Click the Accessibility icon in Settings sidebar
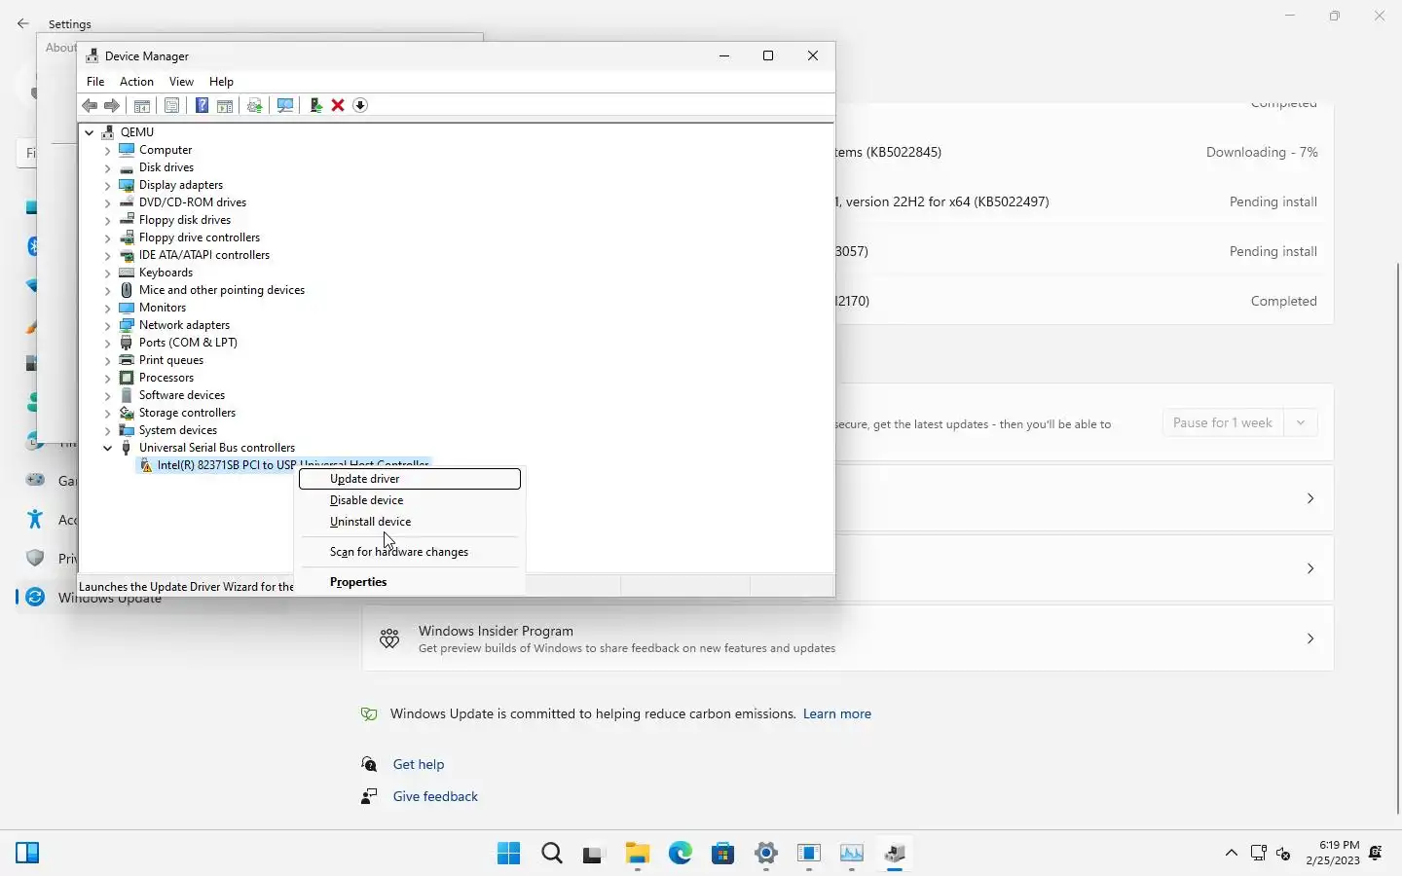 pos(35,519)
